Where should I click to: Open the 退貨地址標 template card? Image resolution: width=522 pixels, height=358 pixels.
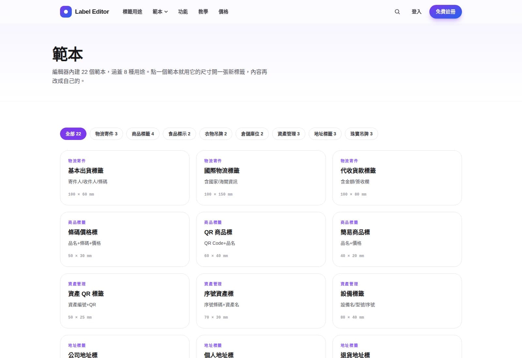click(x=397, y=347)
